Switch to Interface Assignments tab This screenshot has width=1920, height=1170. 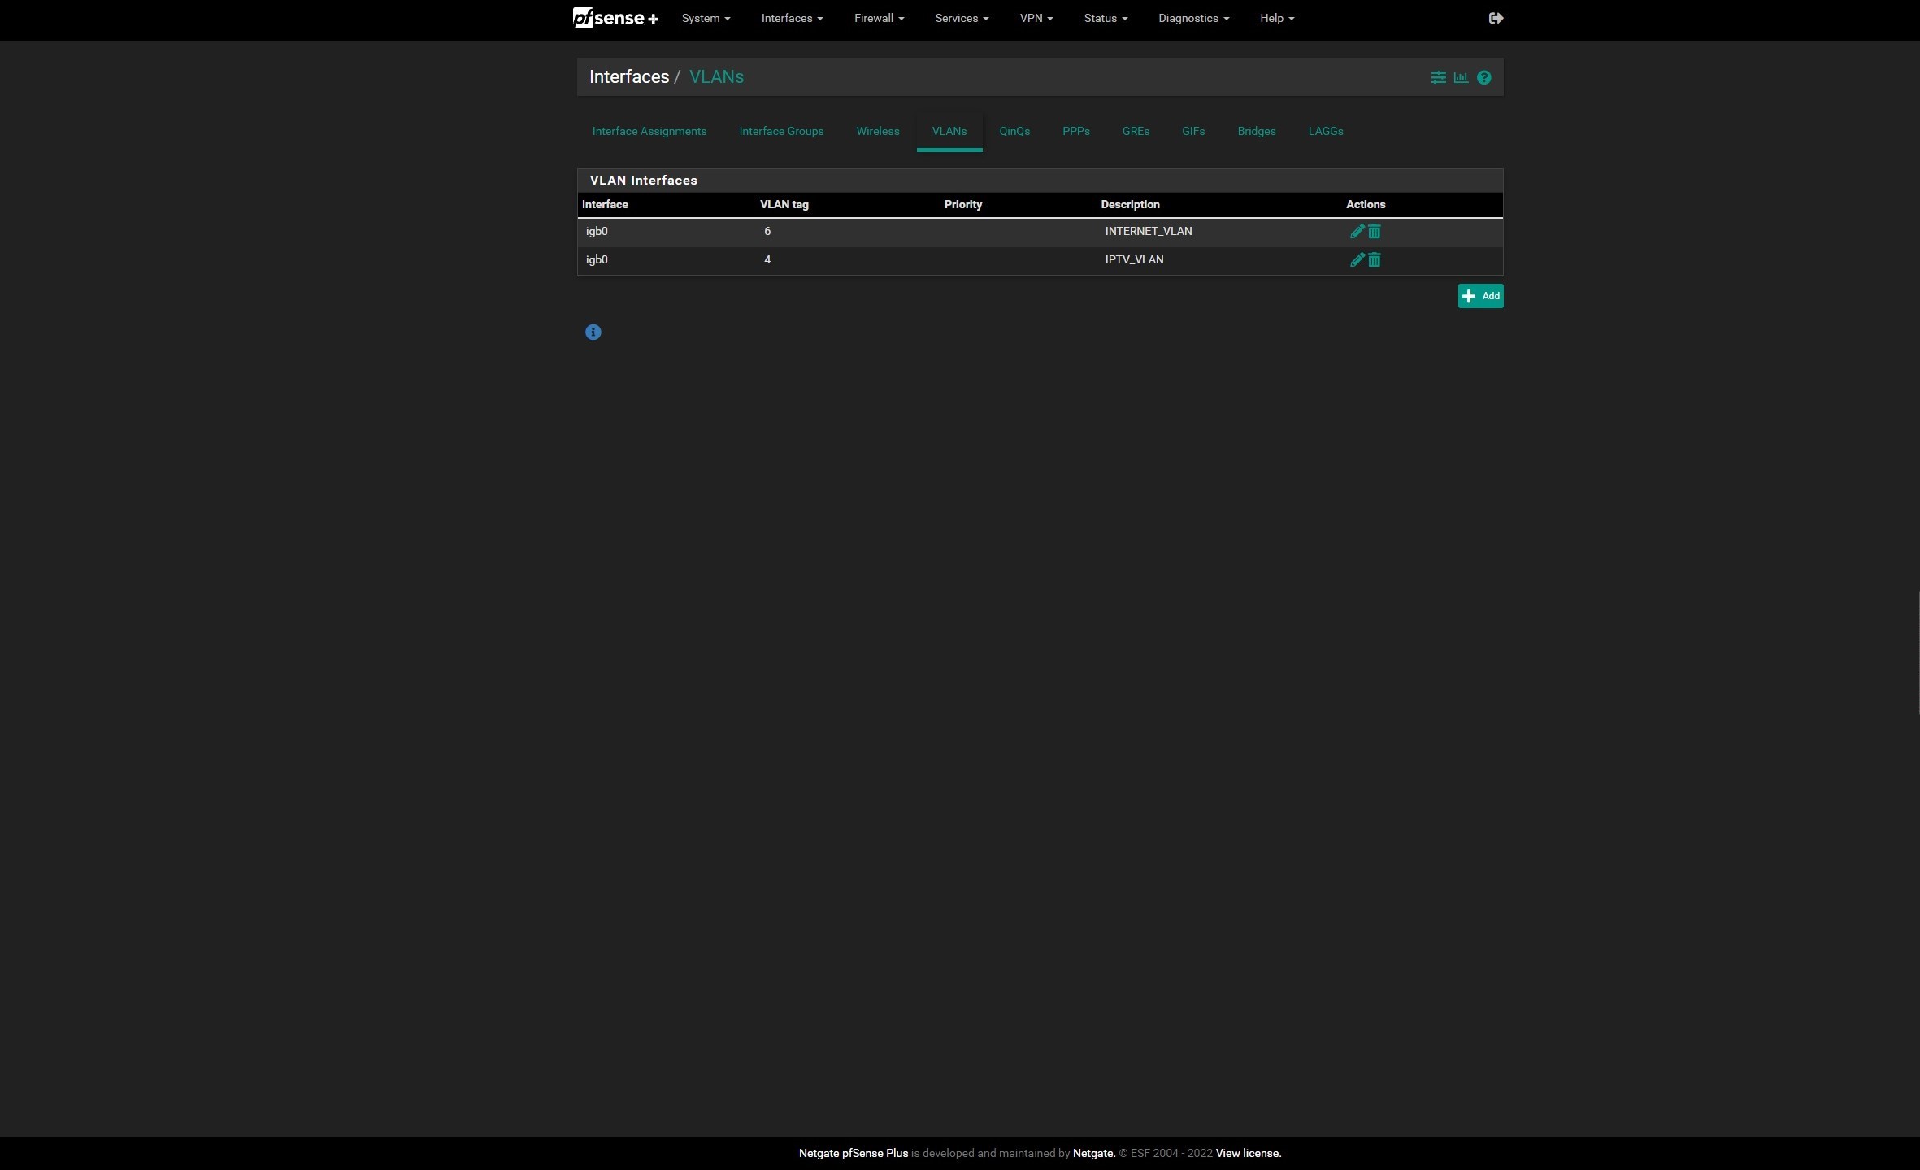(649, 132)
